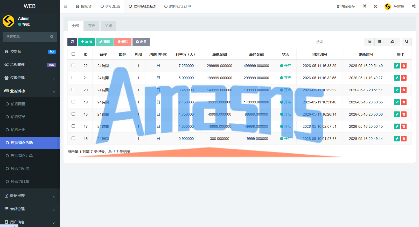Open the settings gears icon at top right
This screenshot has width=419, height=227.
point(414,6)
